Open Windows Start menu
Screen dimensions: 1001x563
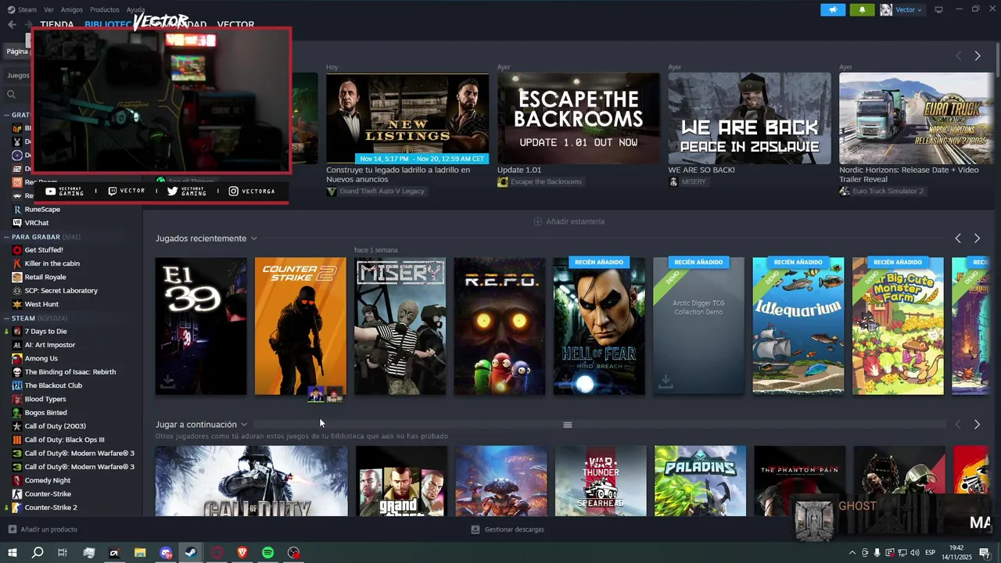[12, 553]
